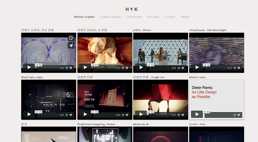Enter fullscreen on the 00:45 video
The width and height of the screenshot is (258, 142).
coord(123,115)
